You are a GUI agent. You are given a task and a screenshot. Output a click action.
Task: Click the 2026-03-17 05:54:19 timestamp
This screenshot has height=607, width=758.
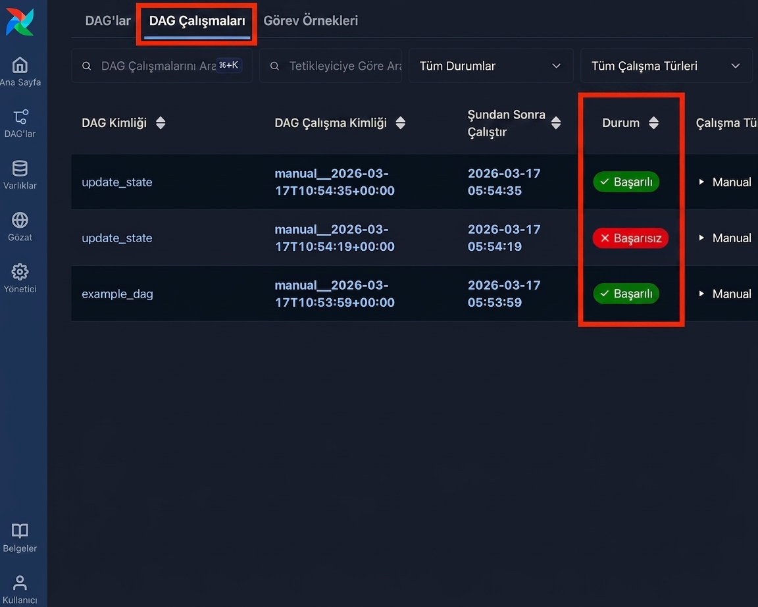pos(504,238)
